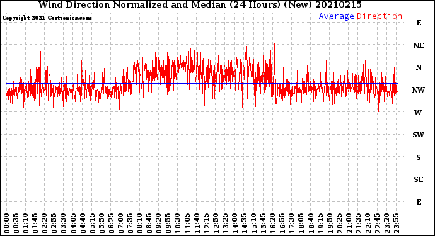The width and height of the screenshot is (435, 236).
Task: Click the 14:35 time axis label
Action: point(244,223)
